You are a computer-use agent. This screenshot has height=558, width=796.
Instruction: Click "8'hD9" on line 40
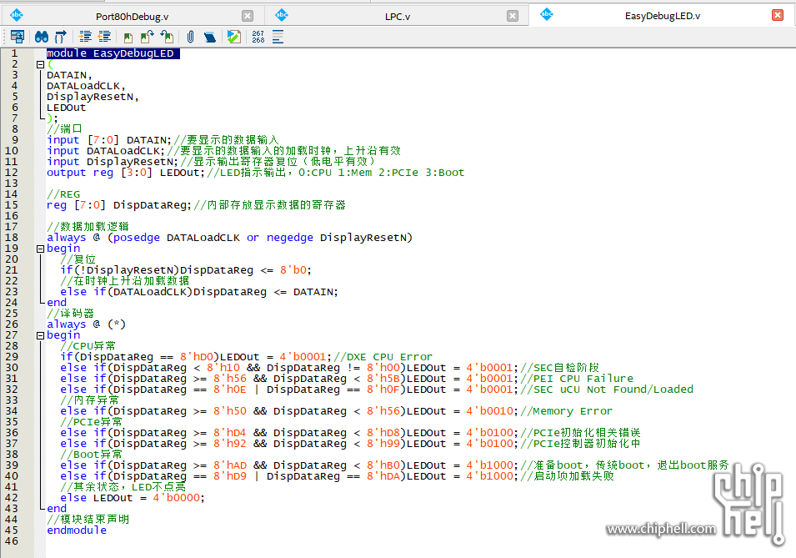click(229, 476)
